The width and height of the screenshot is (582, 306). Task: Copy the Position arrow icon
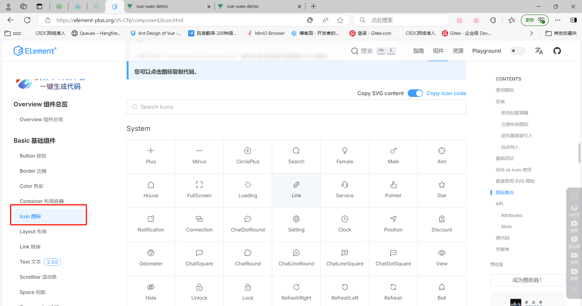pyautogui.click(x=393, y=225)
